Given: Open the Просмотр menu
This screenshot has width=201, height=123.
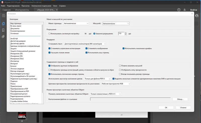Looking at the screenshot, I should (x=25, y=6).
